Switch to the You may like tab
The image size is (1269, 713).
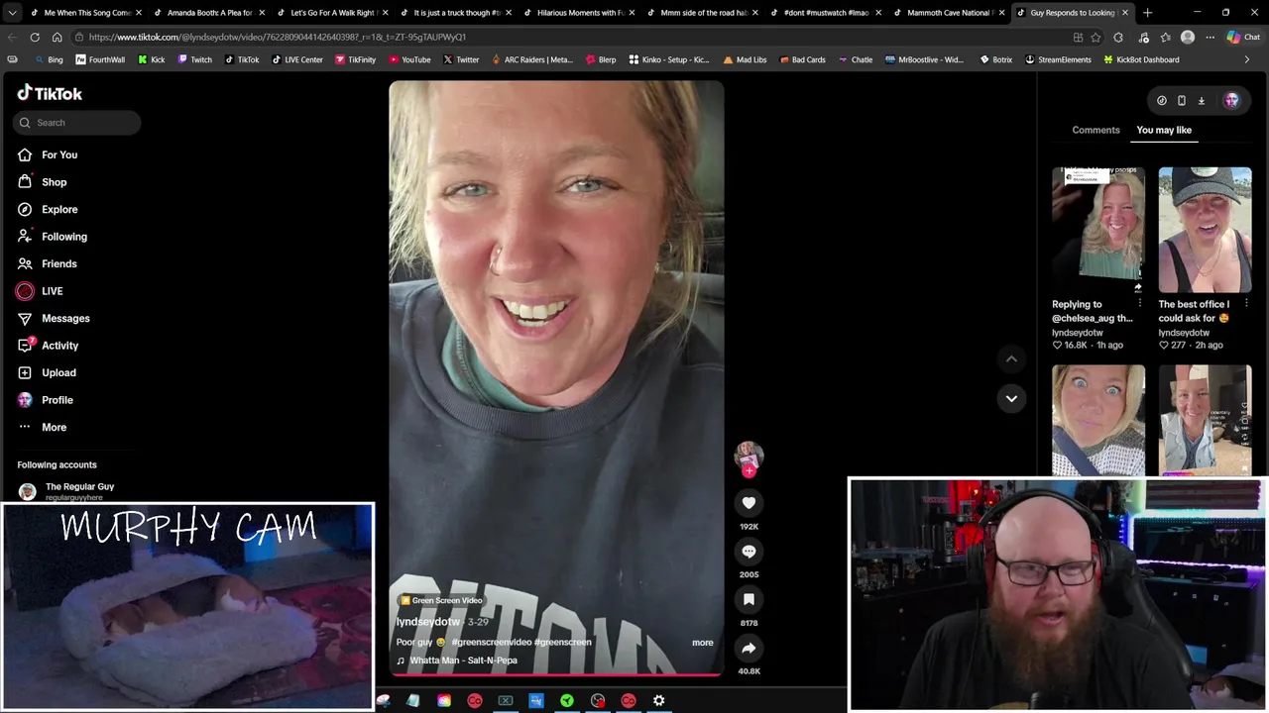pos(1164,130)
